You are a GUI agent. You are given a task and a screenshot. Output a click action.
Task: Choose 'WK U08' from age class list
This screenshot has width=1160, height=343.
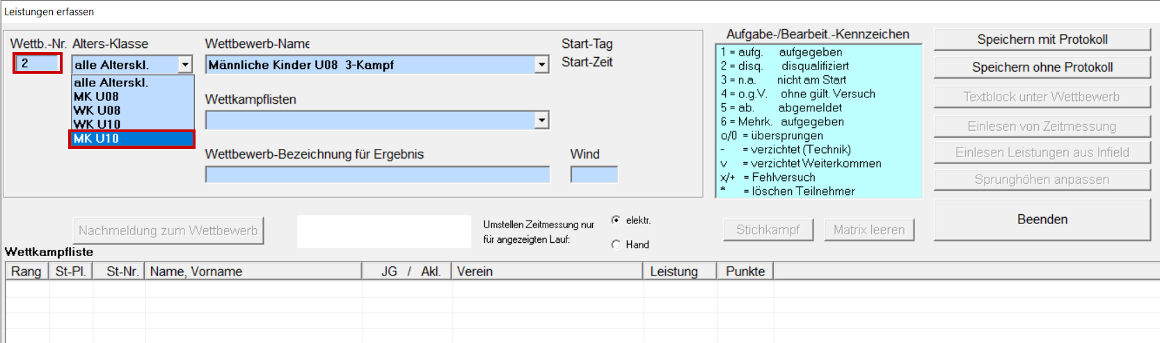(x=132, y=111)
